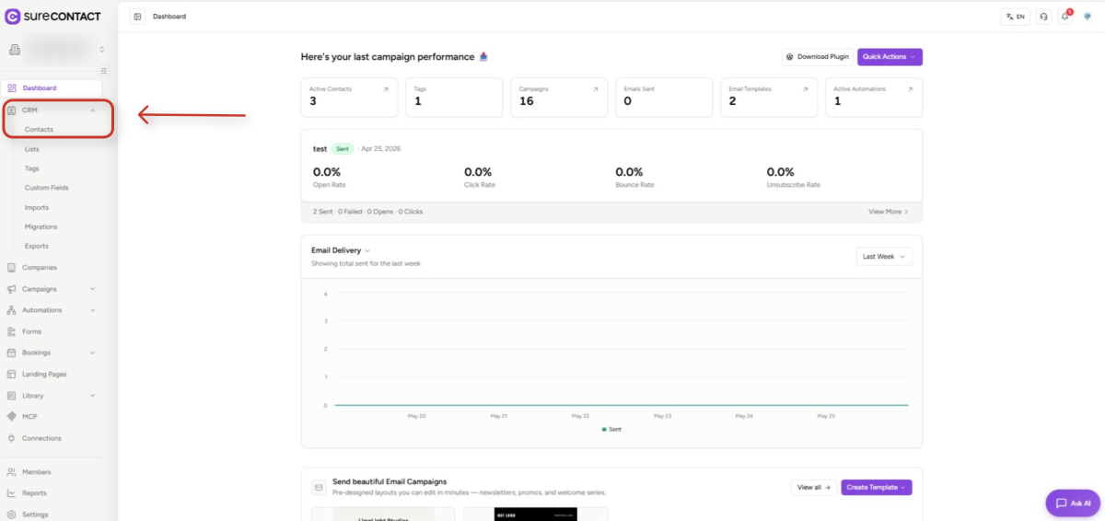Open the Quick Actions dropdown
The width and height of the screenshot is (1105, 521).
(890, 57)
